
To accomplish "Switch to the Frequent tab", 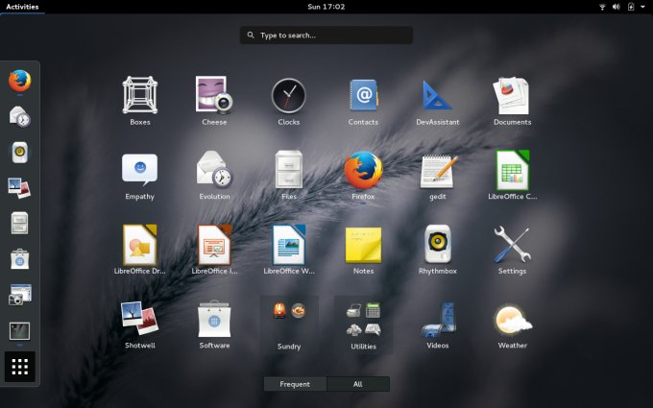I will [x=295, y=384].
